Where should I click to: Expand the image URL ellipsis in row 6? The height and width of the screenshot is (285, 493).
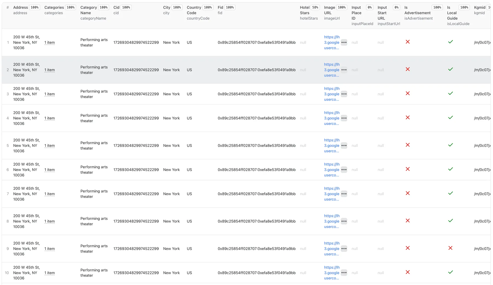(344, 170)
